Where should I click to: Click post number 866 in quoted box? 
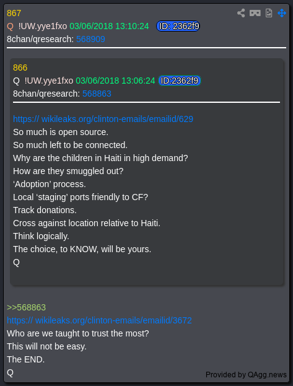pos(20,68)
